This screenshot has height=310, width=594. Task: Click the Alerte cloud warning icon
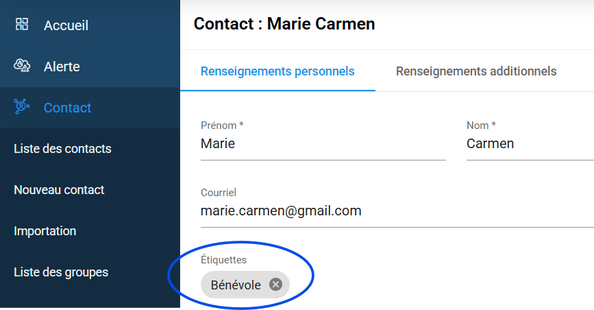tap(22, 66)
